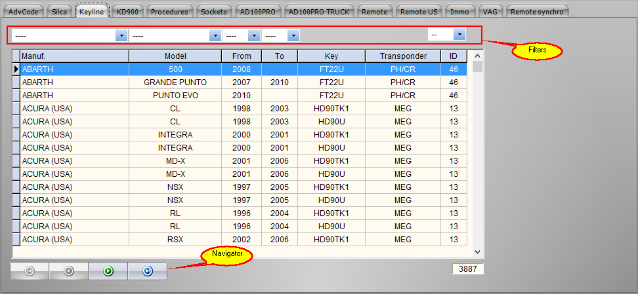Open the manufacturer filter dropdown
Screen dimensions: 638x294
click(x=121, y=36)
